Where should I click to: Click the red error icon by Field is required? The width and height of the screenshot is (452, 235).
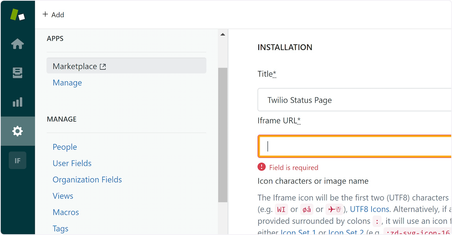point(261,167)
